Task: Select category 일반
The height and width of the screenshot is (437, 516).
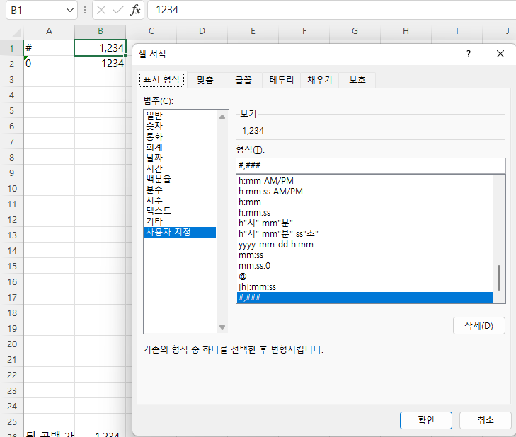Action: (180, 115)
